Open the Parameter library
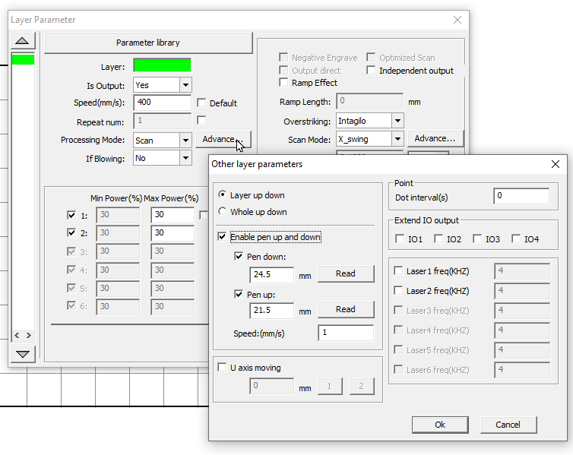 pos(148,43)
